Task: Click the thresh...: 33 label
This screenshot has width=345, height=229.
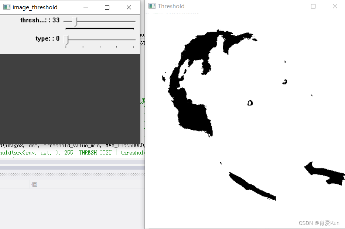Action: (39, 20)
